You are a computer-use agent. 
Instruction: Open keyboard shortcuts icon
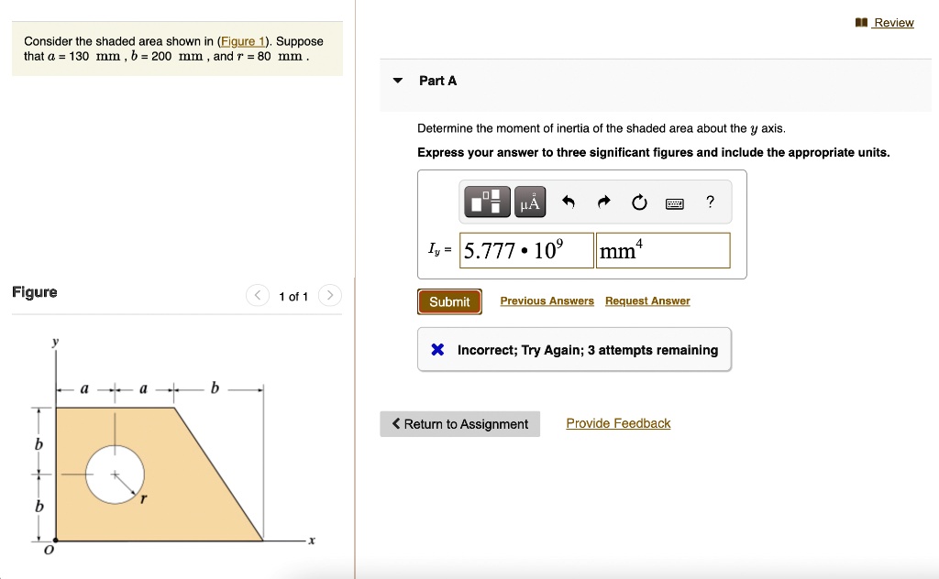(675, 202)
